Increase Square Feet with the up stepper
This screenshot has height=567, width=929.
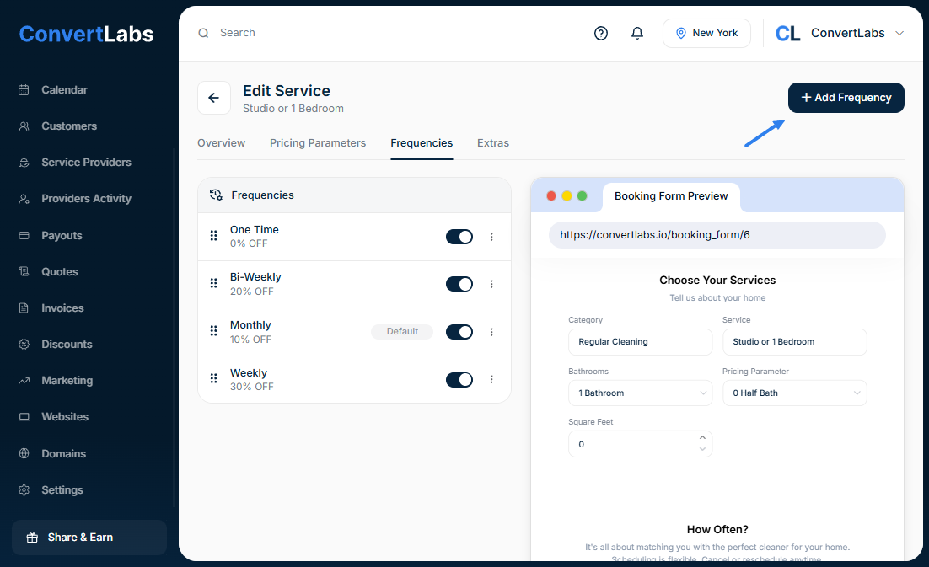(x=703, y=437)
